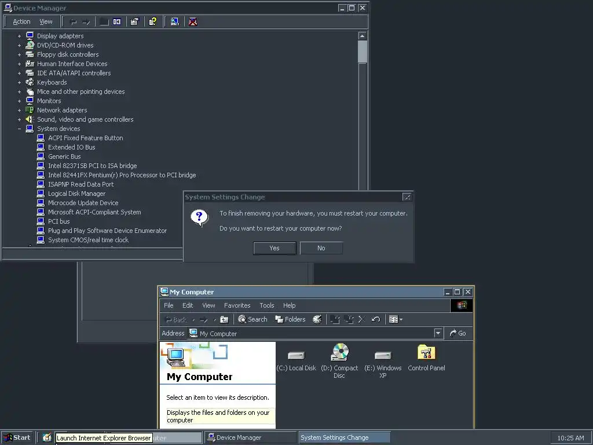Click the Start button

point(17,437)
